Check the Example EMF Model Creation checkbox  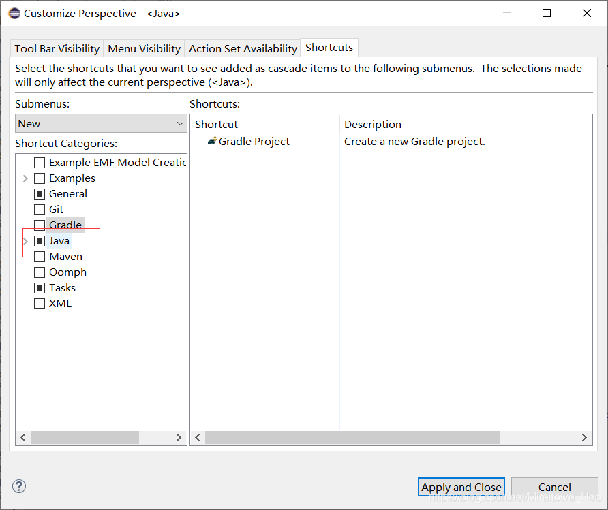click(40, 163)
